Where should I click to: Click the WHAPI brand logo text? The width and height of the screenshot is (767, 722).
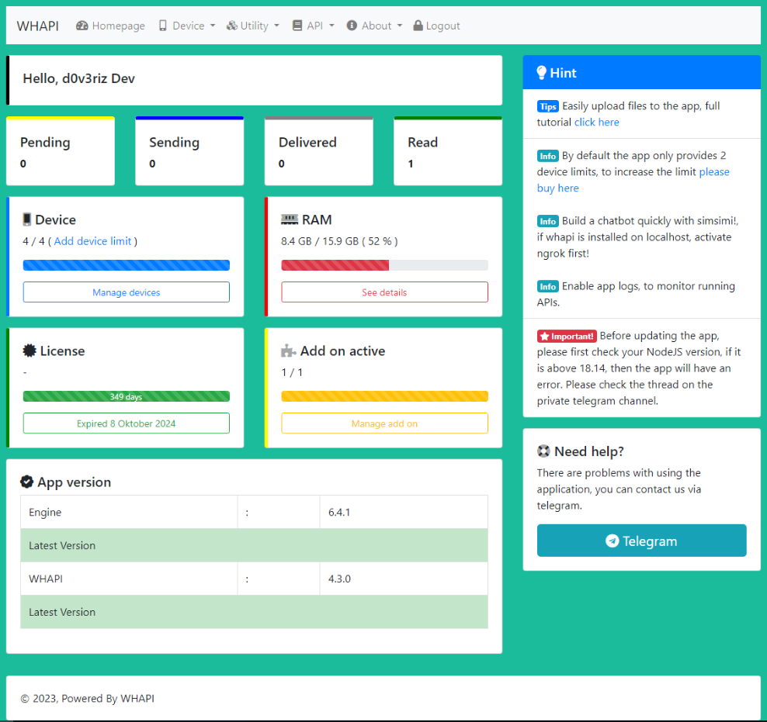click(x=38, y=26)
